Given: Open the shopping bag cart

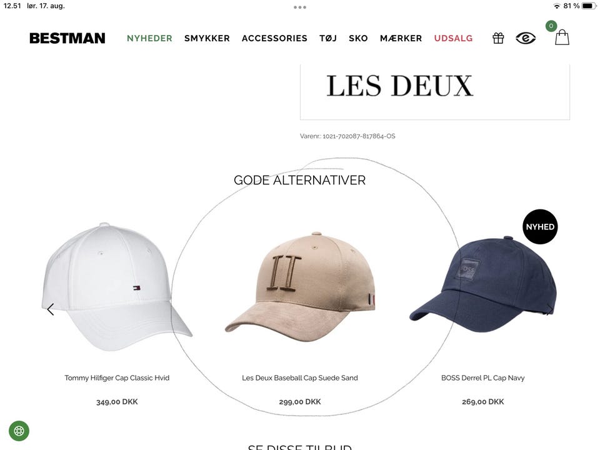Looking at the screenshot, I should pos(562,37).
